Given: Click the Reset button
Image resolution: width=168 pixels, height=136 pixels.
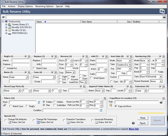Looking at the screenshot, I should coord(143,118).
